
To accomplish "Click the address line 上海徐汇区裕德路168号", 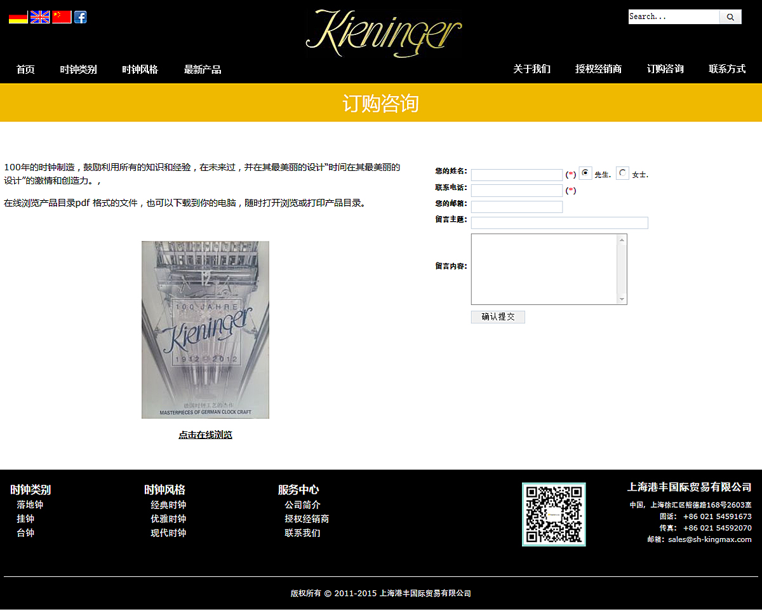I will tap(691, 505).
